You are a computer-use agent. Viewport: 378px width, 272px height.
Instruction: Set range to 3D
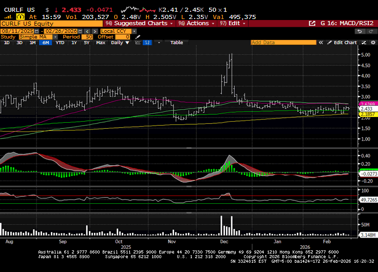(20, 43)
